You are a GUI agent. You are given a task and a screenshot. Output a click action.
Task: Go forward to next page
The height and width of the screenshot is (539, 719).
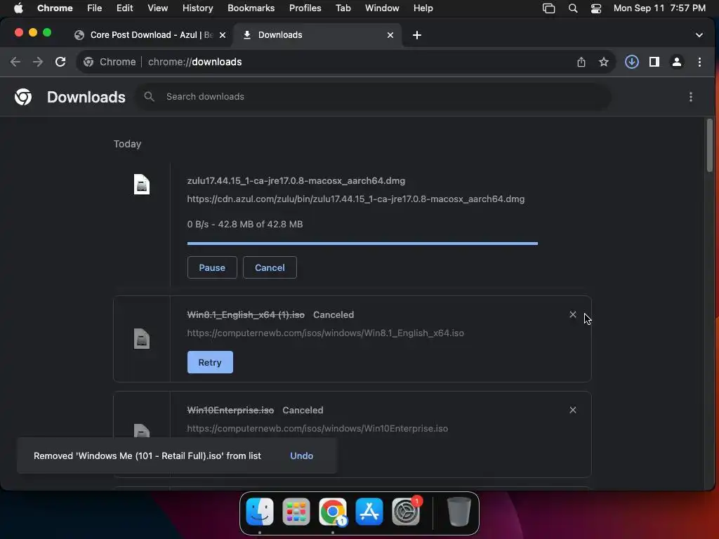pyautogui.click(x=38, y=62)
